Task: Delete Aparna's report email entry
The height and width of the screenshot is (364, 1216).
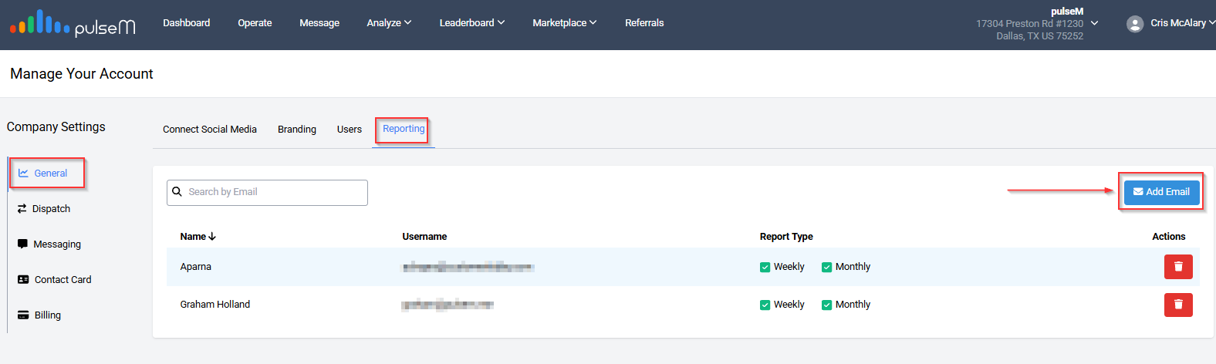Action: (x=1177, y=267)
